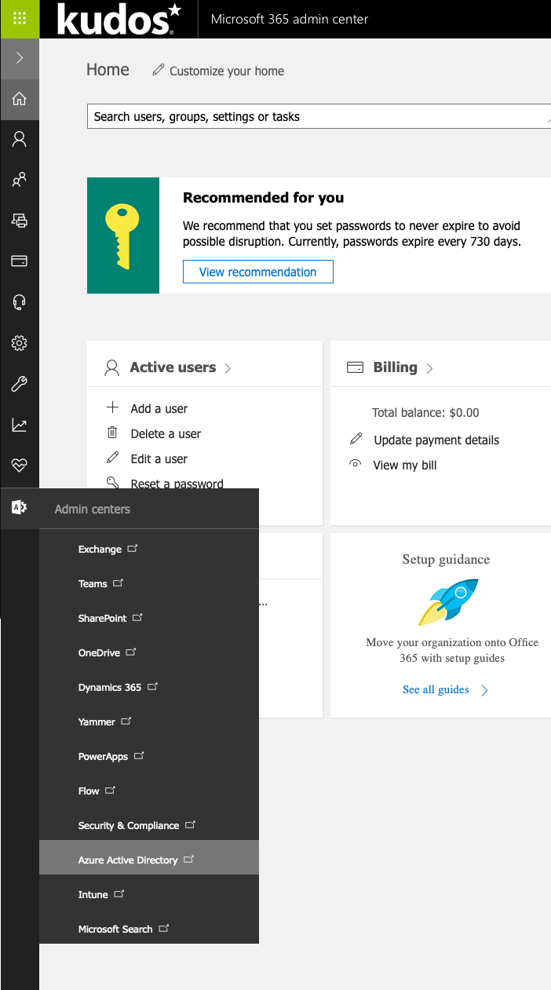Click the Customize your home pencil icon

[159, 70]
